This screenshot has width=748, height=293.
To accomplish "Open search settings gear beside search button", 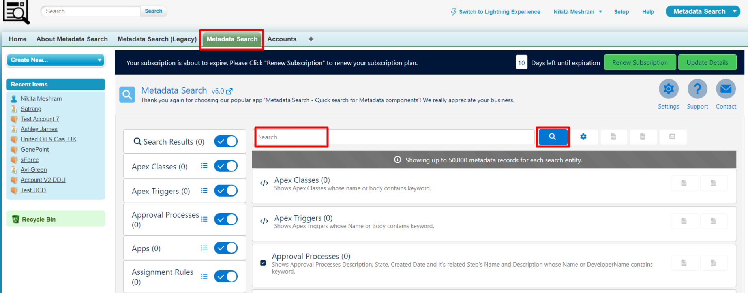I will click(x=583, y=137).
